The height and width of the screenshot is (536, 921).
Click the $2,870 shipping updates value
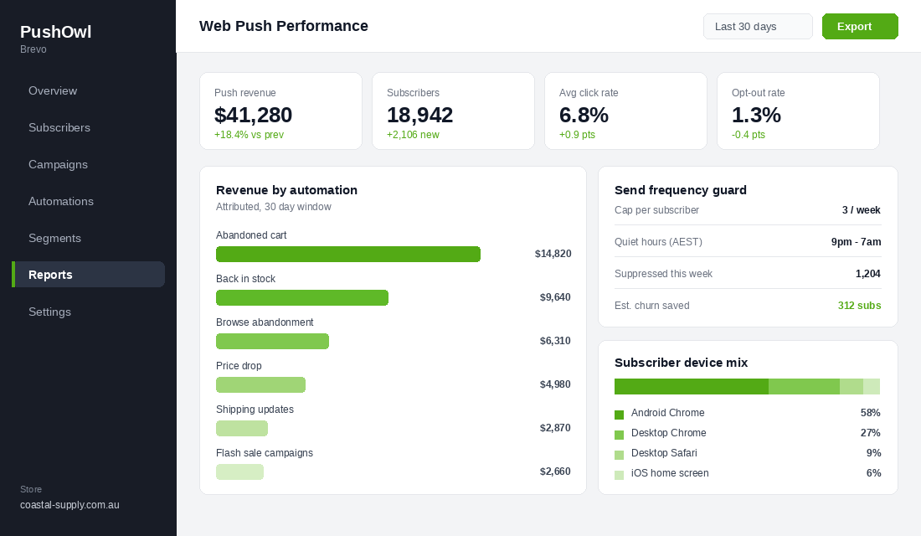[x=555, y=428]
